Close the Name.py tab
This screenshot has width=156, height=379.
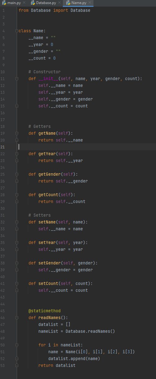click(90, 3)
